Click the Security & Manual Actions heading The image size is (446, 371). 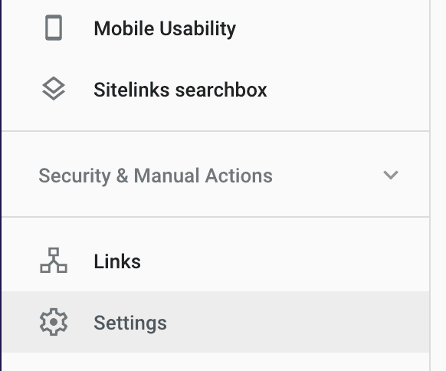pos(156,176)
